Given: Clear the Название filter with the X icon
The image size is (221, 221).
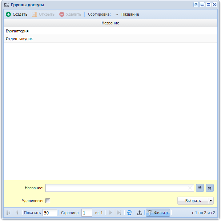Looking at the screenshot, I should (x=190, y=188).
